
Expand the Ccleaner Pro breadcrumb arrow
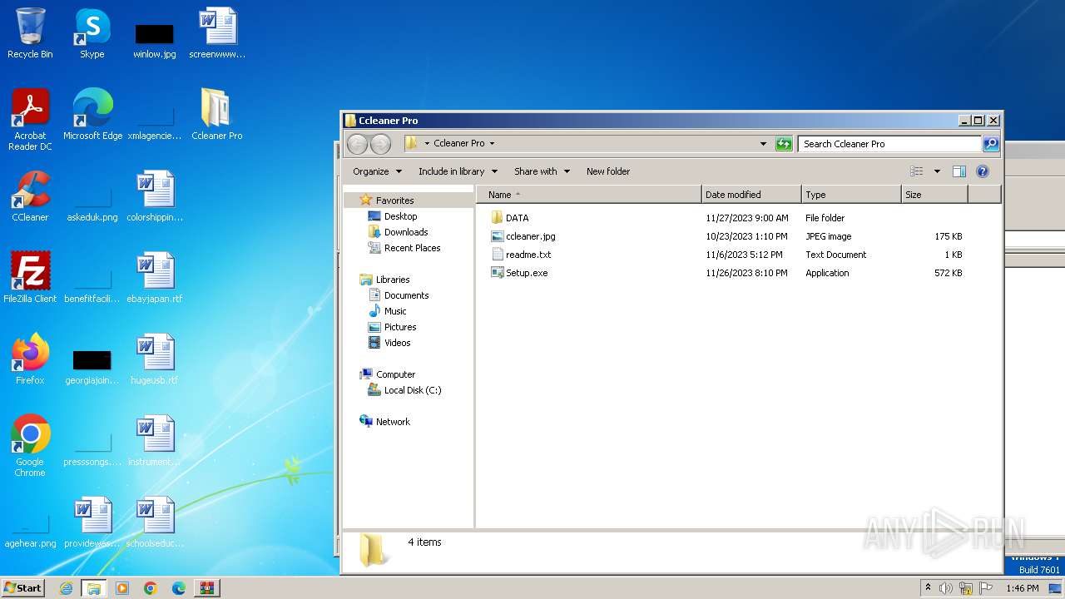[x=492, y=144]
